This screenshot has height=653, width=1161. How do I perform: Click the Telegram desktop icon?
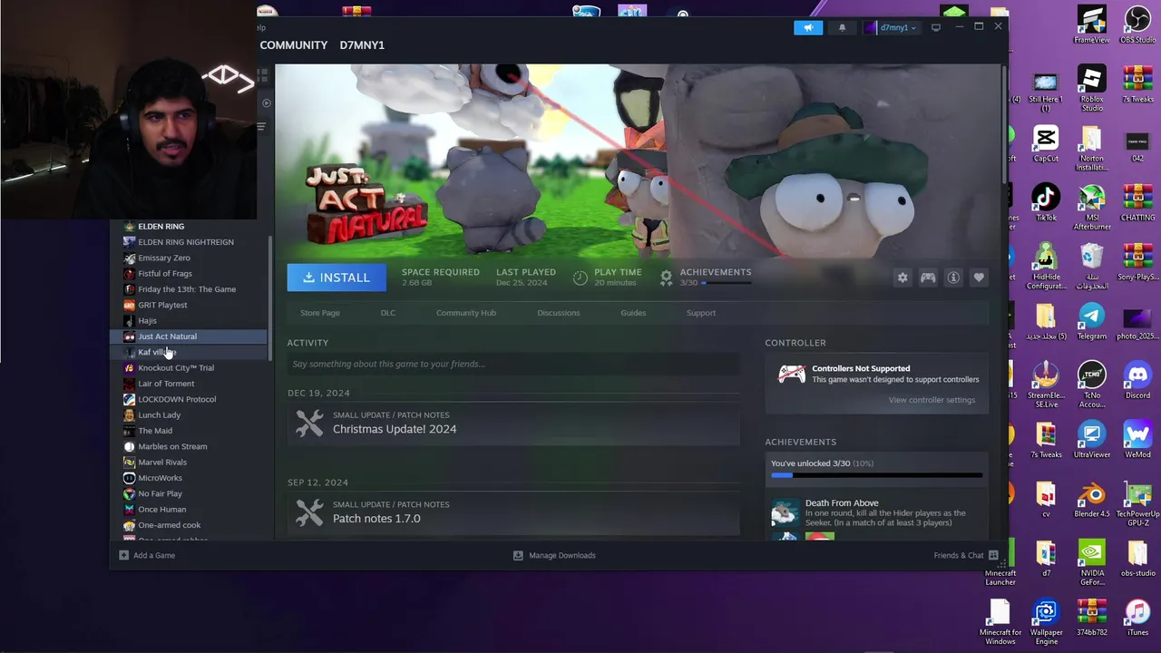1092,321
